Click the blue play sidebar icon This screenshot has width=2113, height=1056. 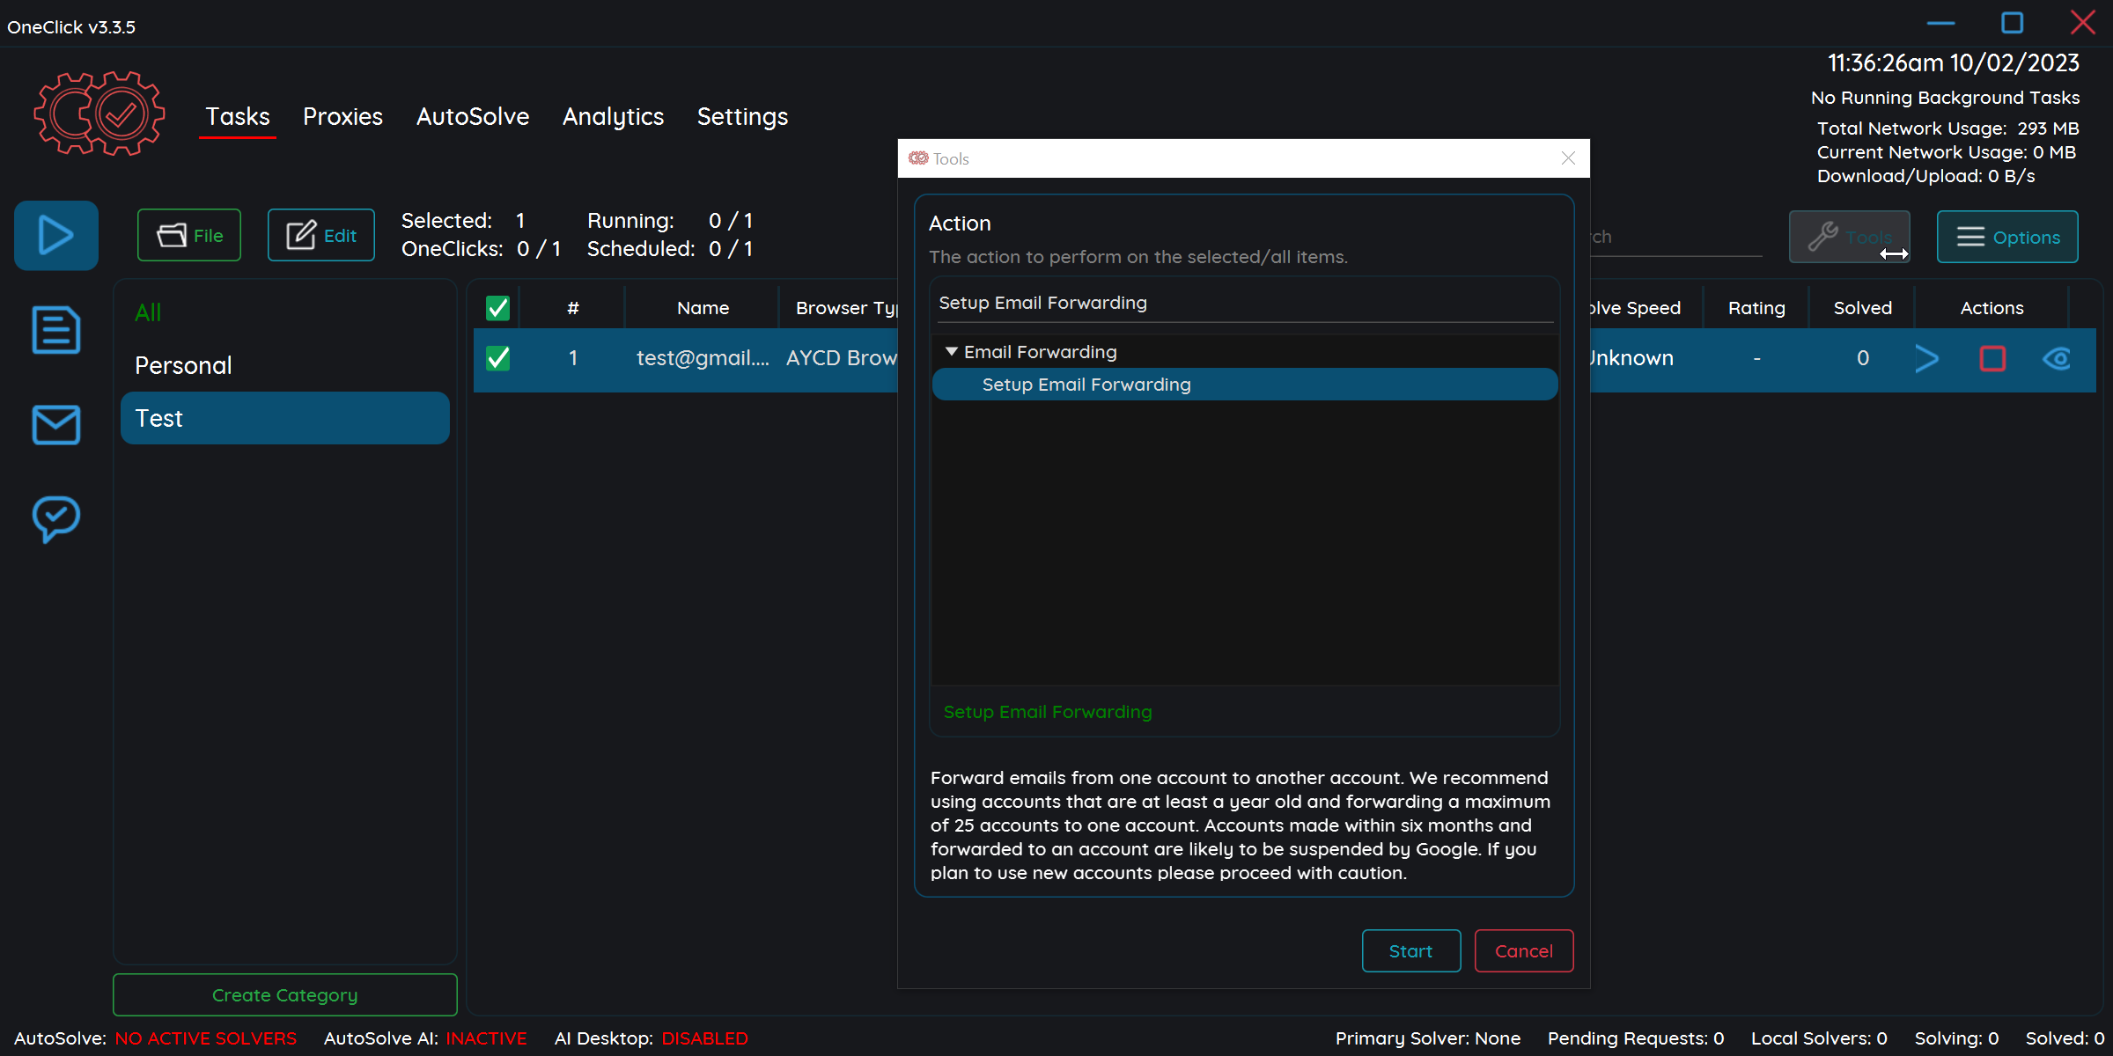pos(55,235)
